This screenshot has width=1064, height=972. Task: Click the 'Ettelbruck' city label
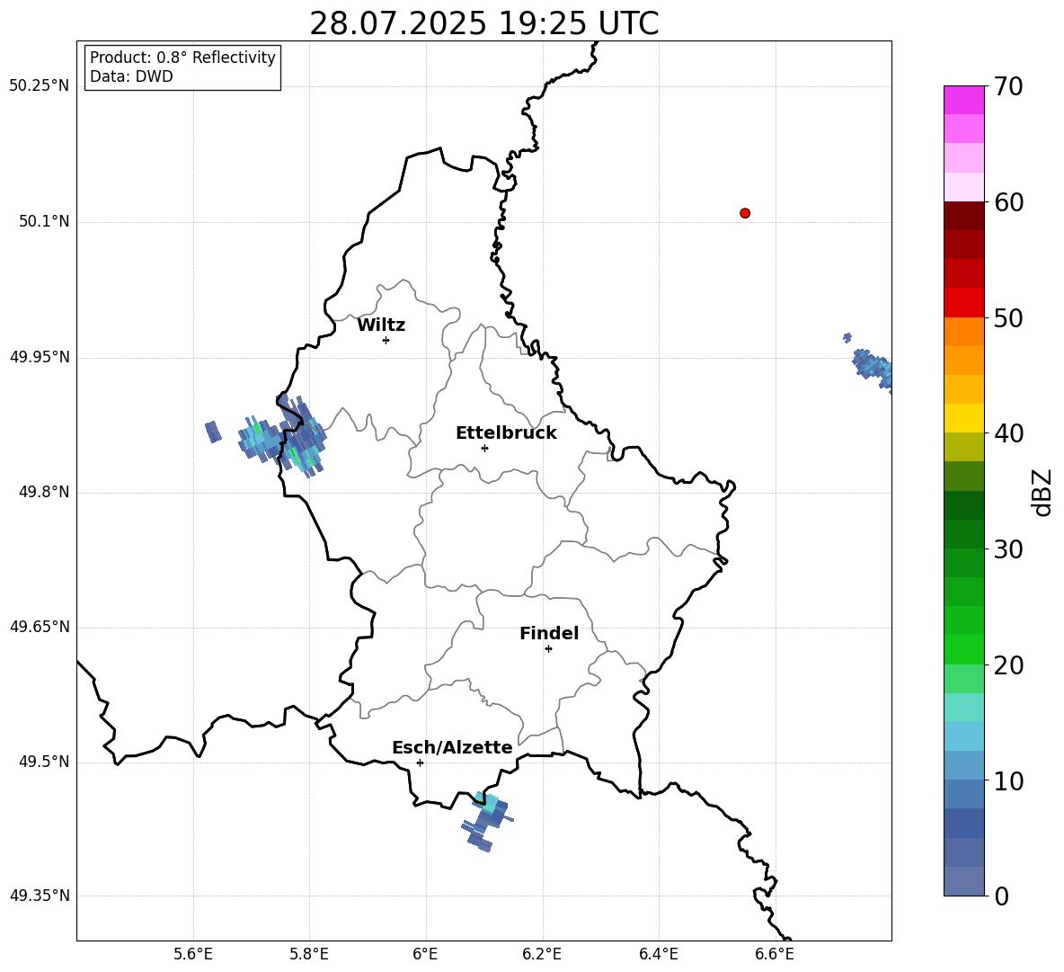(x=506, y=433)
